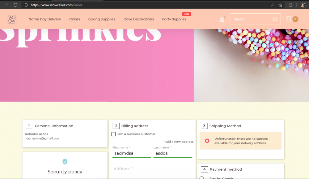Click the 'Add a new address' link

click(x=179, y=142)
